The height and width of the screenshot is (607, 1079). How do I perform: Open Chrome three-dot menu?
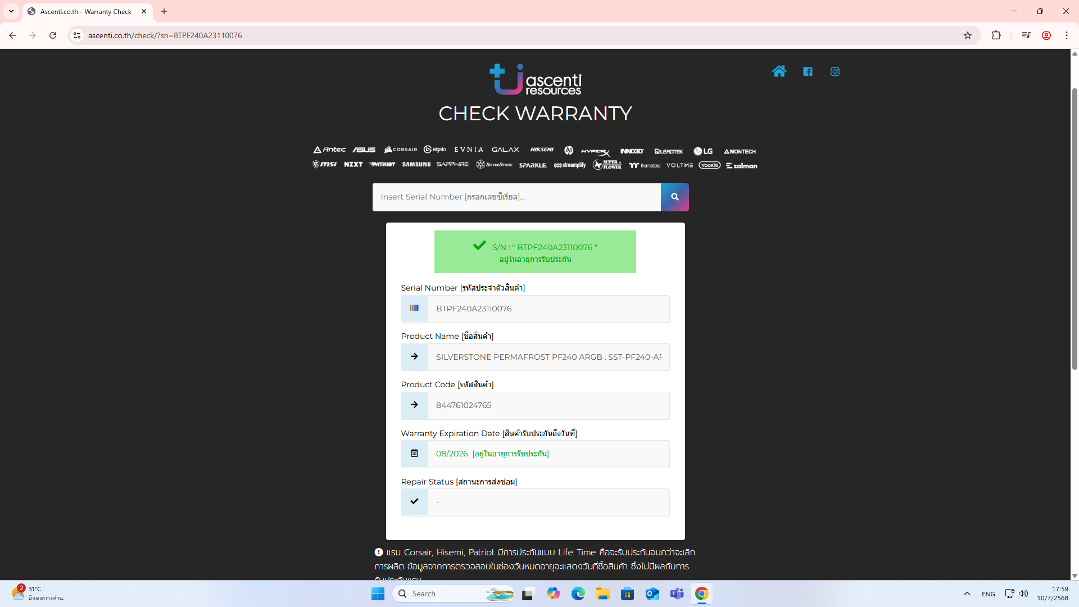(x=1066, y=35)
